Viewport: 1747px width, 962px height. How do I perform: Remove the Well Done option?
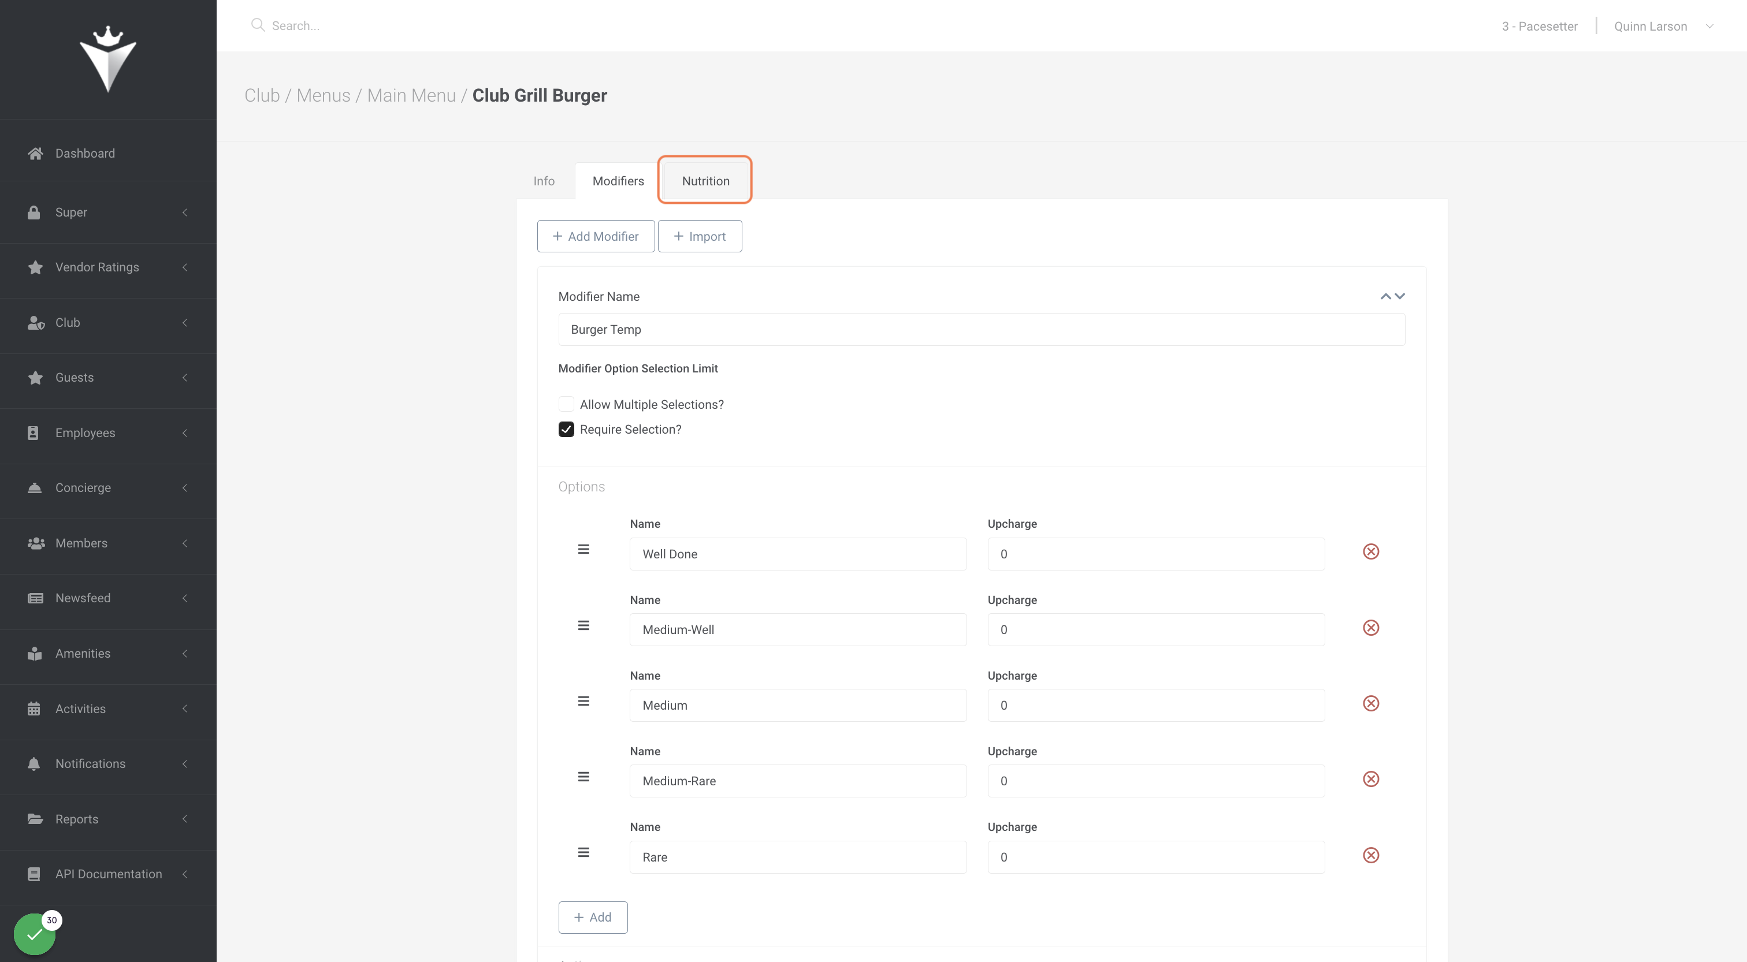tap(1370, 551)
